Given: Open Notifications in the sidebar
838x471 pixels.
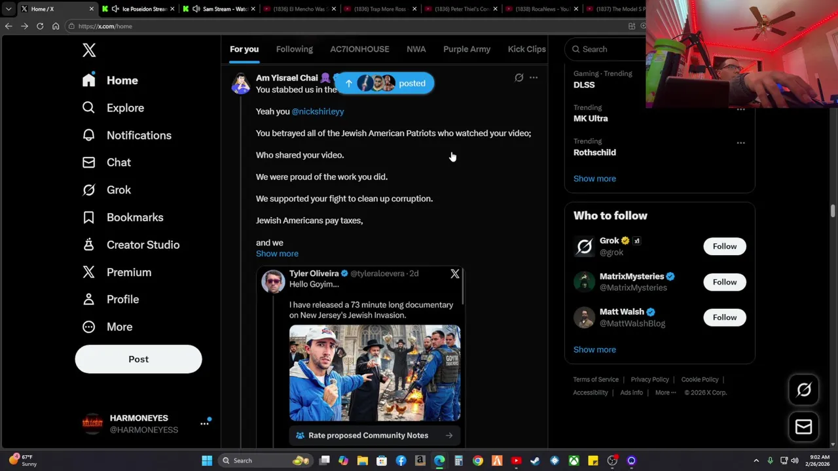Looking at the screenshot, I should point(126,135).
